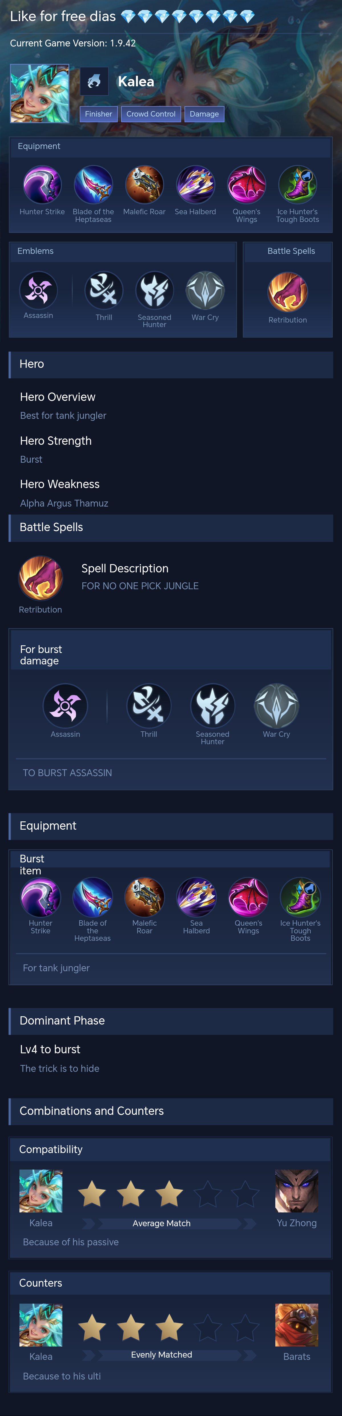The image size is (342, 1416).
Task: Click the Crowd Control tag
Action: click(x=151, y=114)
